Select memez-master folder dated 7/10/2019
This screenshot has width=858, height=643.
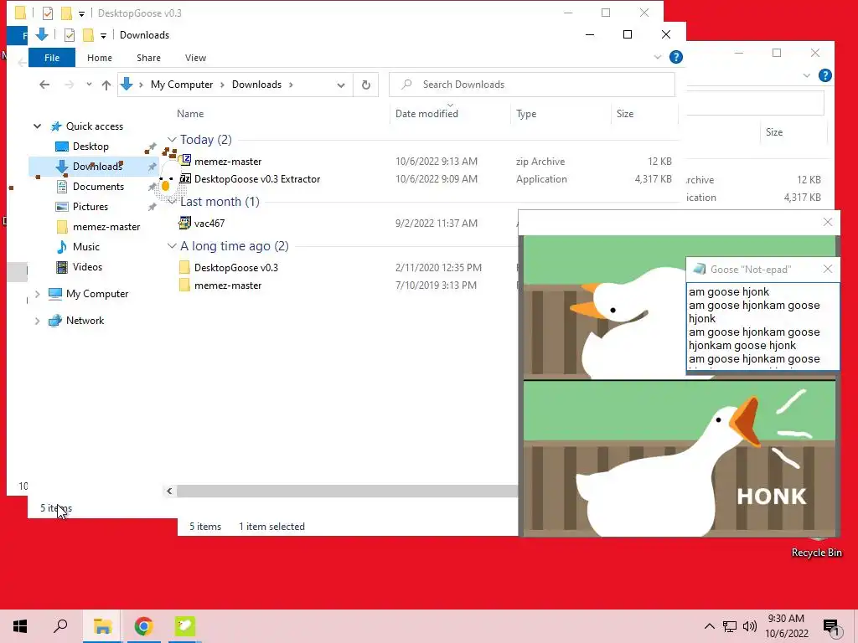point(228,285)
